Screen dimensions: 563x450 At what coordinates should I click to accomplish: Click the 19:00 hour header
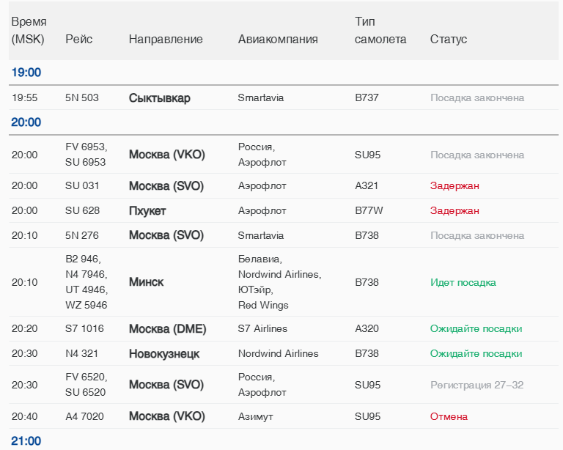(26, 72)
